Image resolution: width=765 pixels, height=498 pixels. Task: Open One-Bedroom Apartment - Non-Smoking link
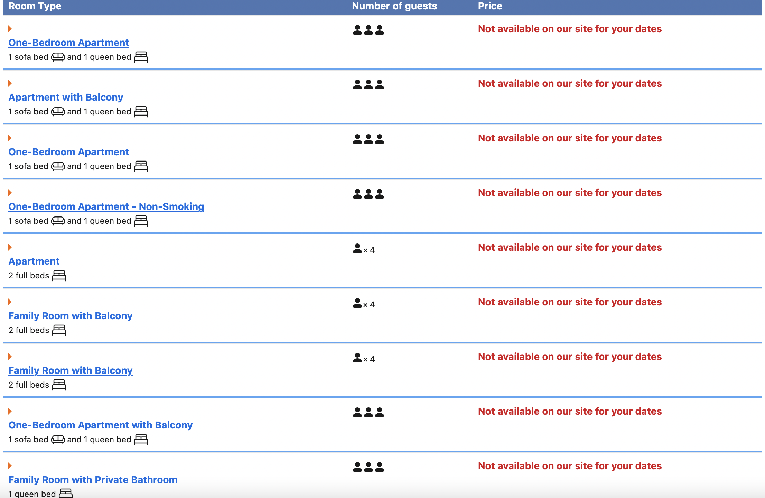point(106,206)
